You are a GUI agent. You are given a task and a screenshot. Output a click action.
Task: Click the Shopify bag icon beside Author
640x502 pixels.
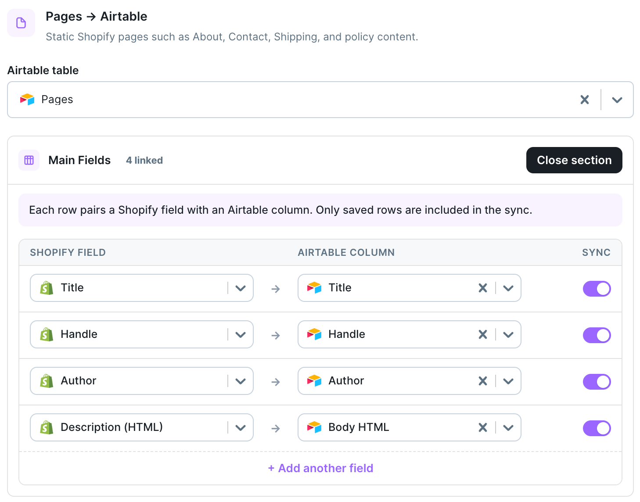47,381
